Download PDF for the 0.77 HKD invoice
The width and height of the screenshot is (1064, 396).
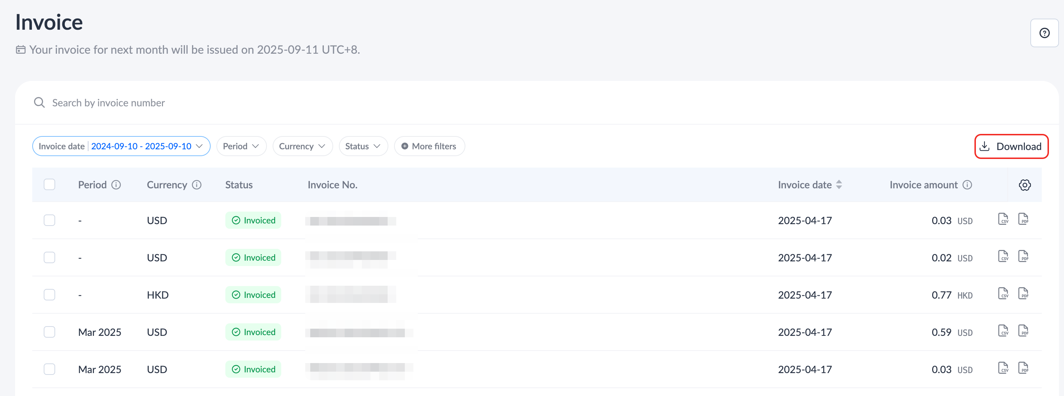[x=1023, y=294]
